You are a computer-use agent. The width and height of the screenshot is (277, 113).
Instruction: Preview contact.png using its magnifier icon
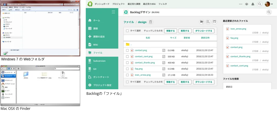point(164,50)
